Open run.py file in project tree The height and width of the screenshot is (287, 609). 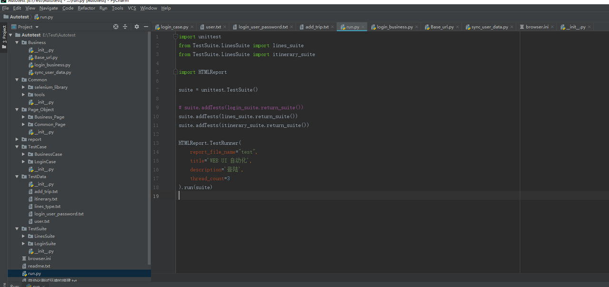(x=34, y=274)
